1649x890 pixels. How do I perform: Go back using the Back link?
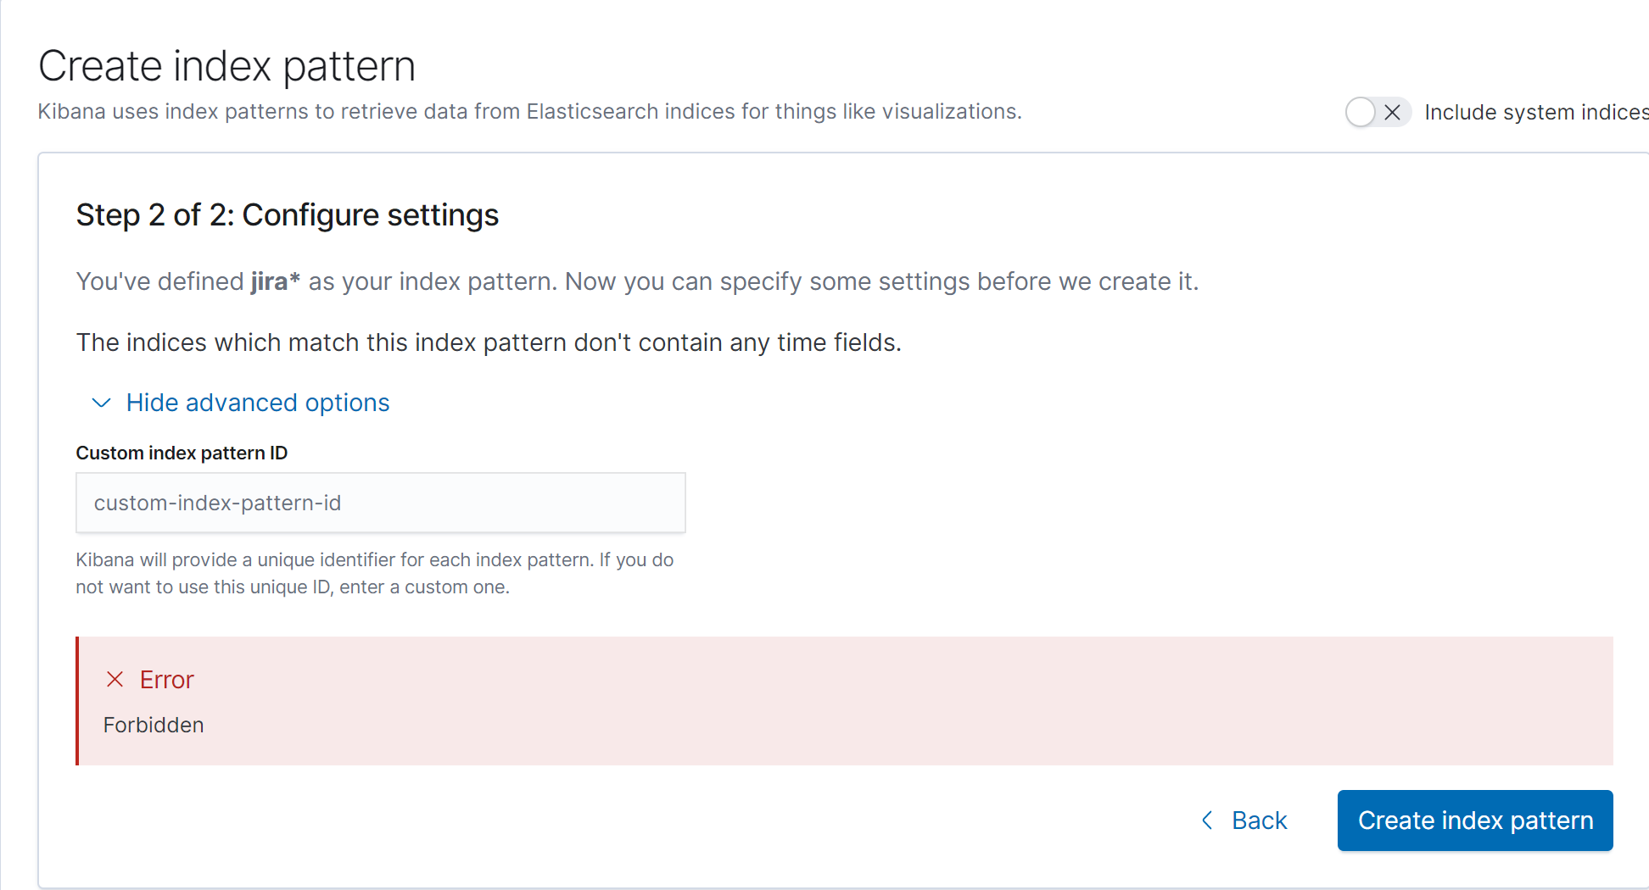1259,820
